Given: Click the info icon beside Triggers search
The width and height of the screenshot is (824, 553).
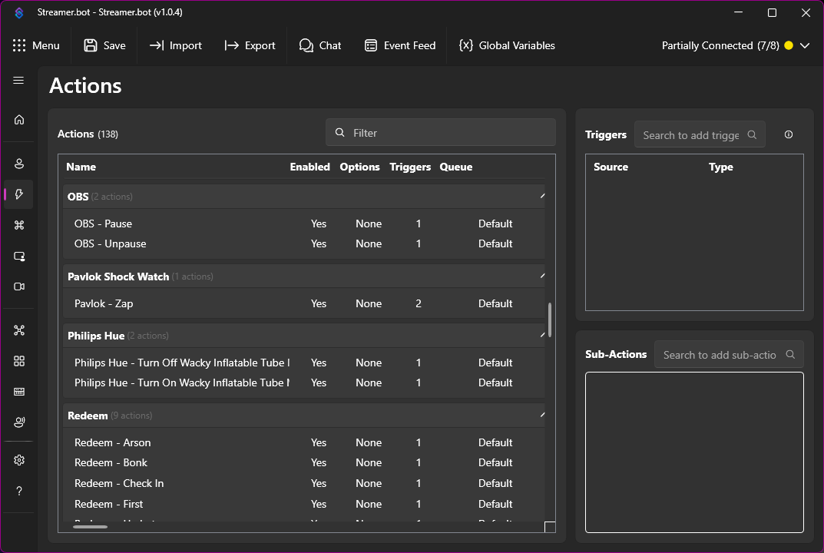Looking at the screenshot, I should point(788,134).
